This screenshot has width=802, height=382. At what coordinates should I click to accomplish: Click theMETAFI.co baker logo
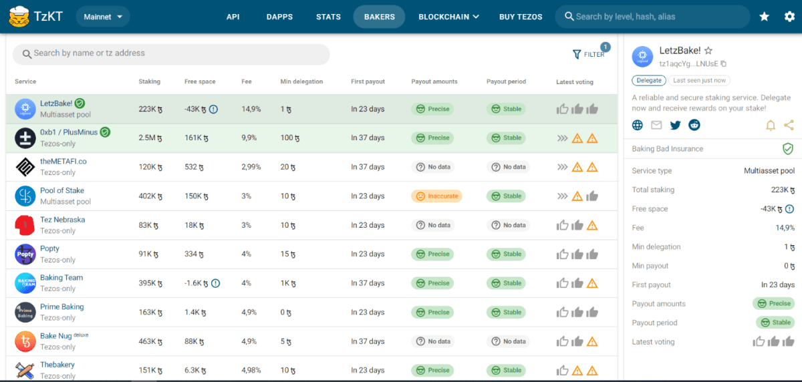(25, 167)
